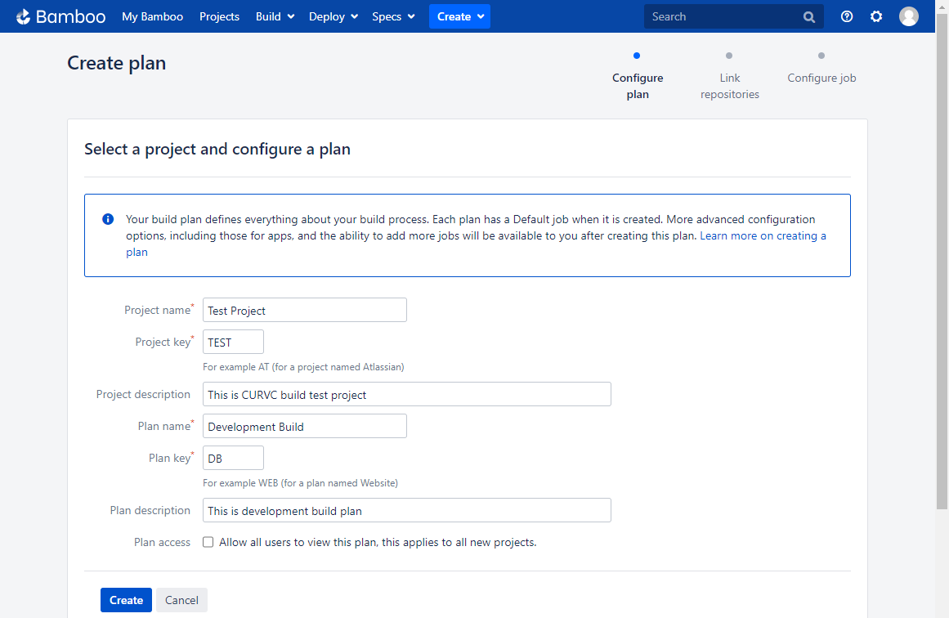The width and height of the screenshot is (949, 618).
Task: Click the Bamboo logo icon
Action: (23, 17)
